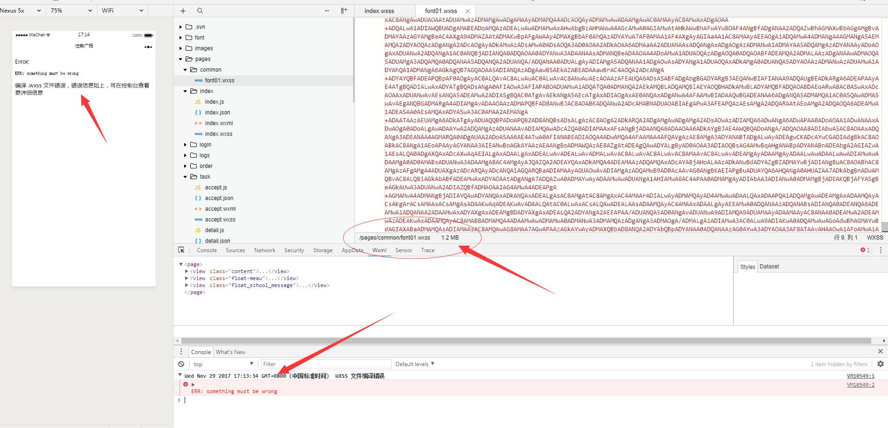Collapse the WXSS compile error log group

coord(180,375)
